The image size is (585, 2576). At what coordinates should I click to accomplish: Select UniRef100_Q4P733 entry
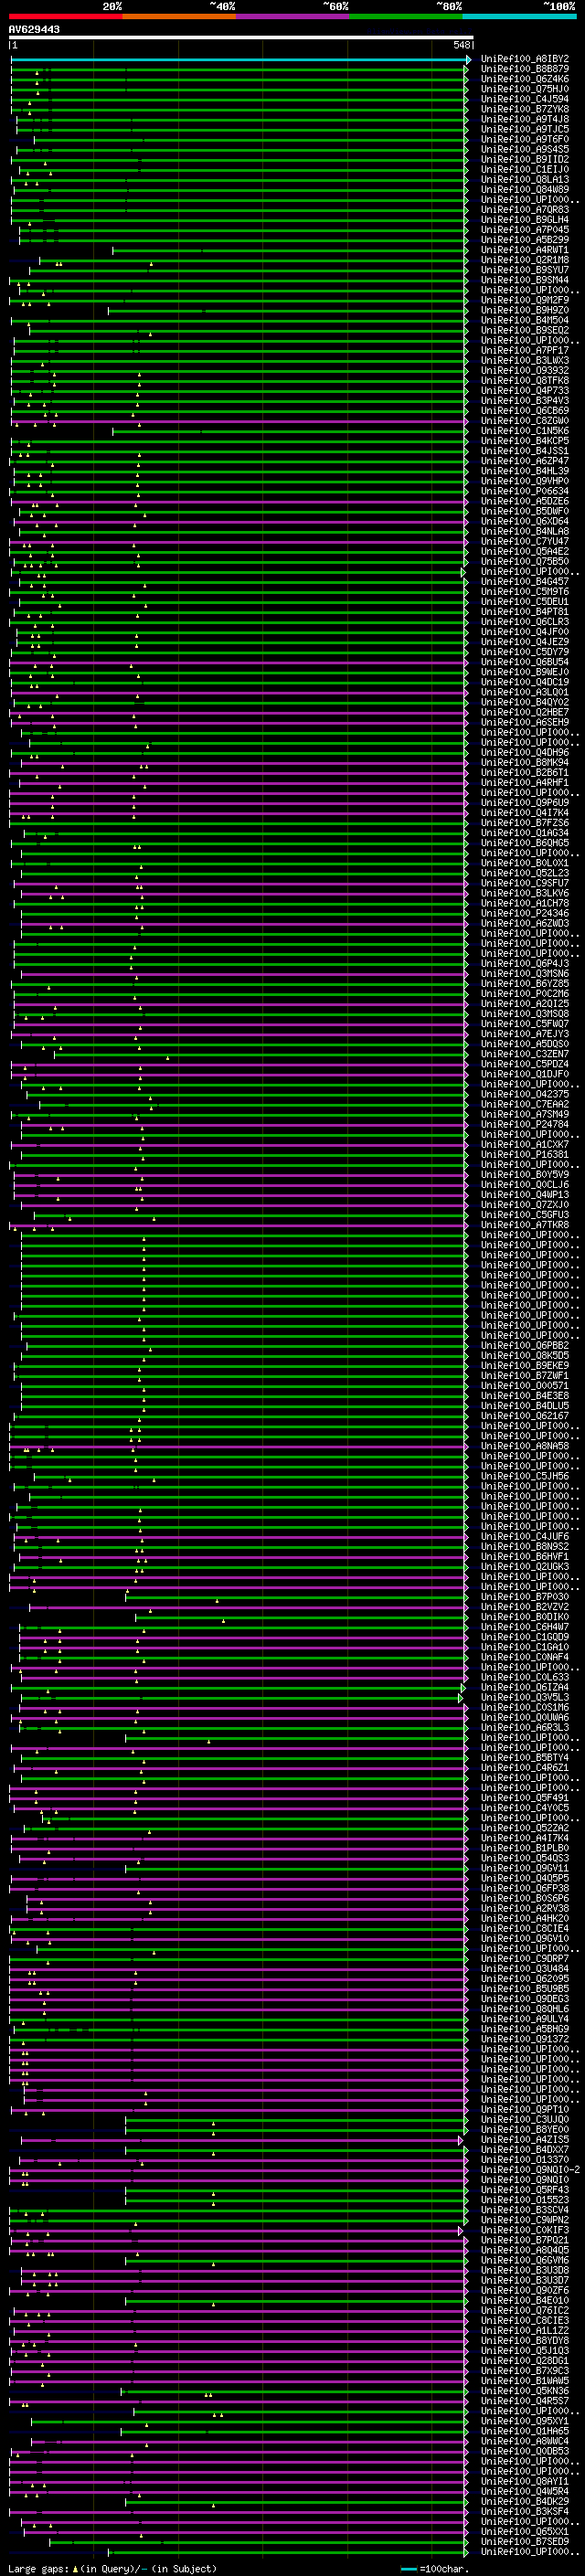[x=525, y=391]
